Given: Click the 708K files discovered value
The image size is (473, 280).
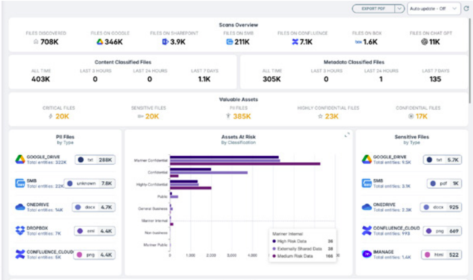Looking at the screenshot, I should [x=49, y=42].
